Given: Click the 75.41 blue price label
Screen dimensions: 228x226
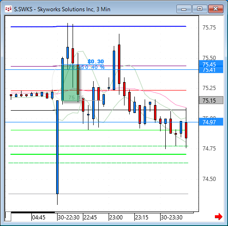Looking at the screenshot, I should point(211,70).
